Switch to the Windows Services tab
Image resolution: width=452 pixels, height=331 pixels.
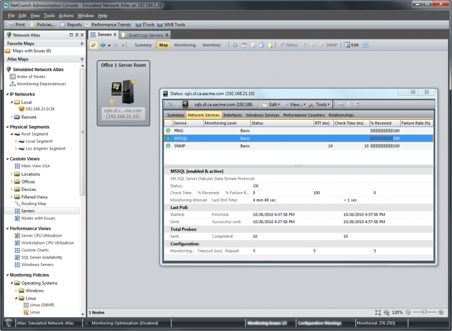[262, 115]
